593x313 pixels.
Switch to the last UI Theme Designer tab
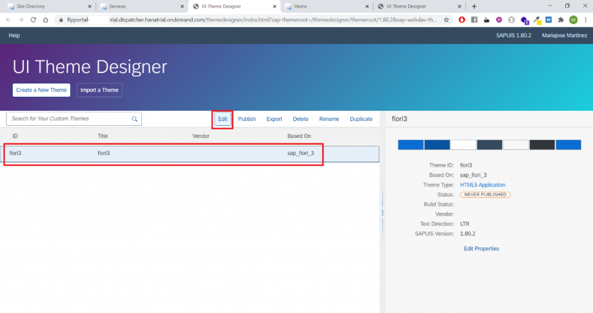pos(419,6)
